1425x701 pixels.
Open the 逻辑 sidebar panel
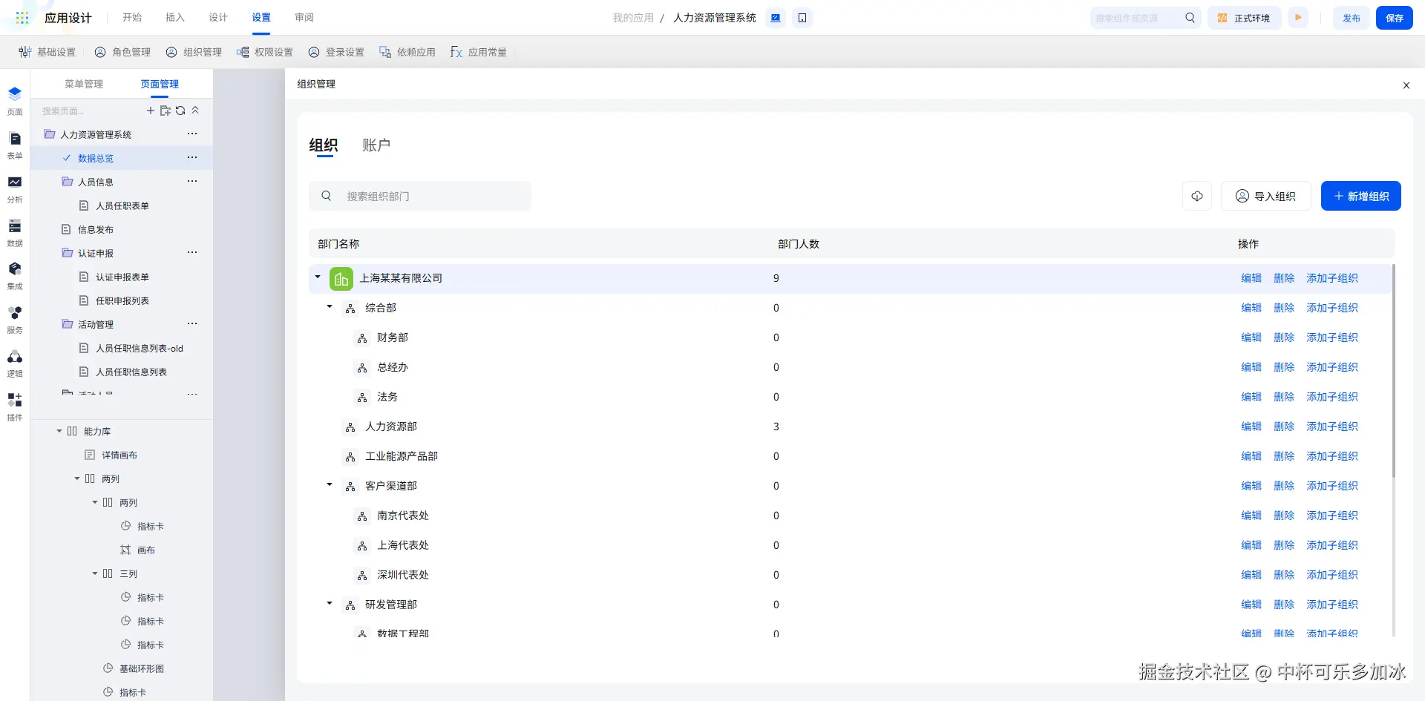coord(15,363)
